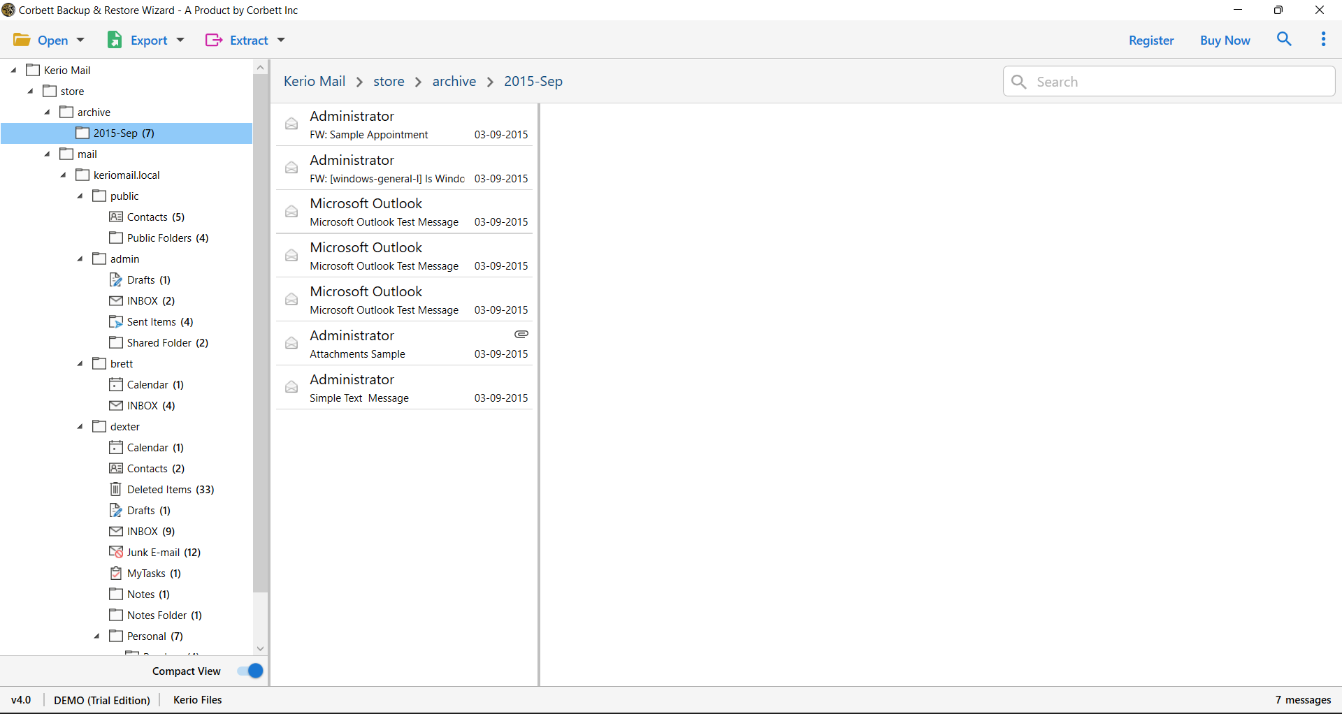Viewport: 1342px width, 714px height.
Task: Click the brett INBOX envelope icon
Action: pyautogui.click(x=116, y=405)
